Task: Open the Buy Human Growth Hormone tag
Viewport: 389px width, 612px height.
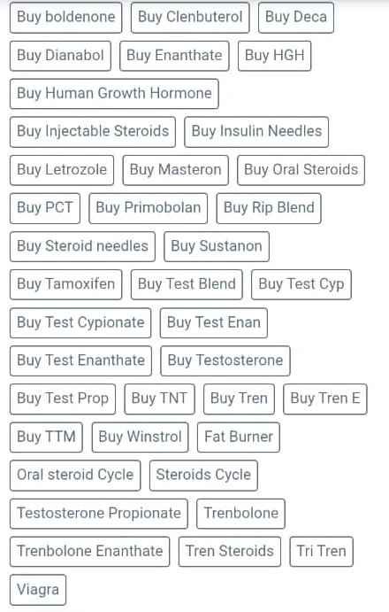Action: [x=114, y=94]
